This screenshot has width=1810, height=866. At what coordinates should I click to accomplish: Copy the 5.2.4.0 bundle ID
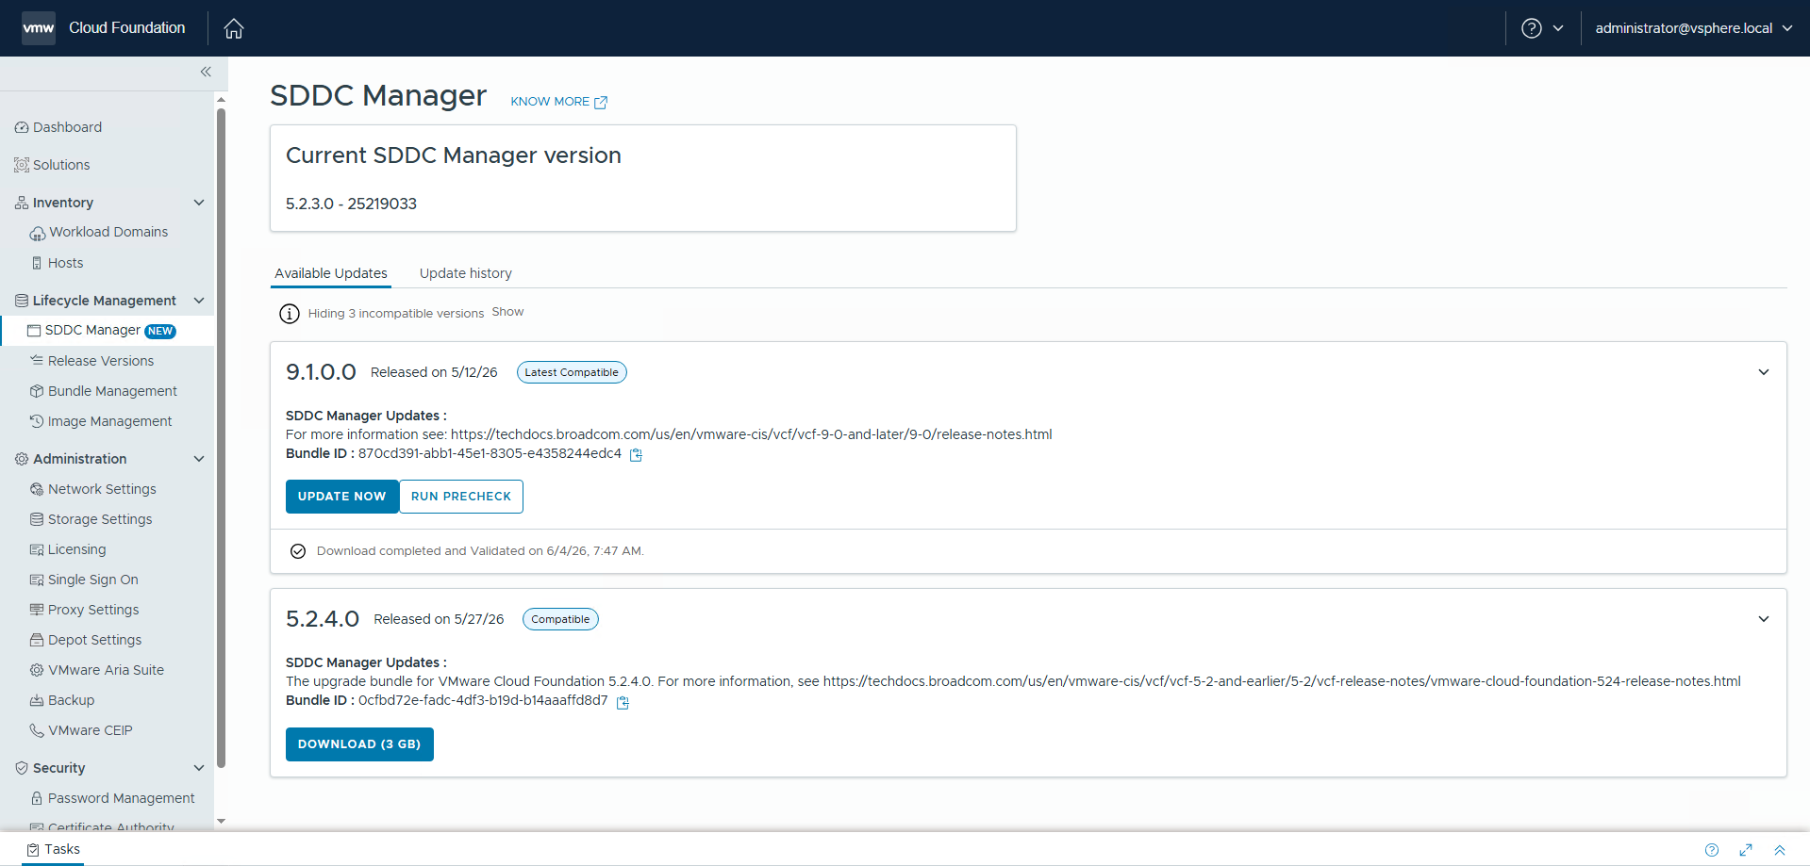[623, 702]
